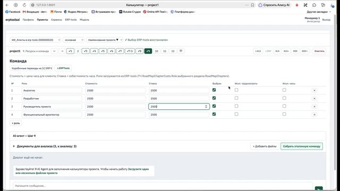340x191 pixels.
Task: Click the Выход logout link
Action: [x=326, y=20]
